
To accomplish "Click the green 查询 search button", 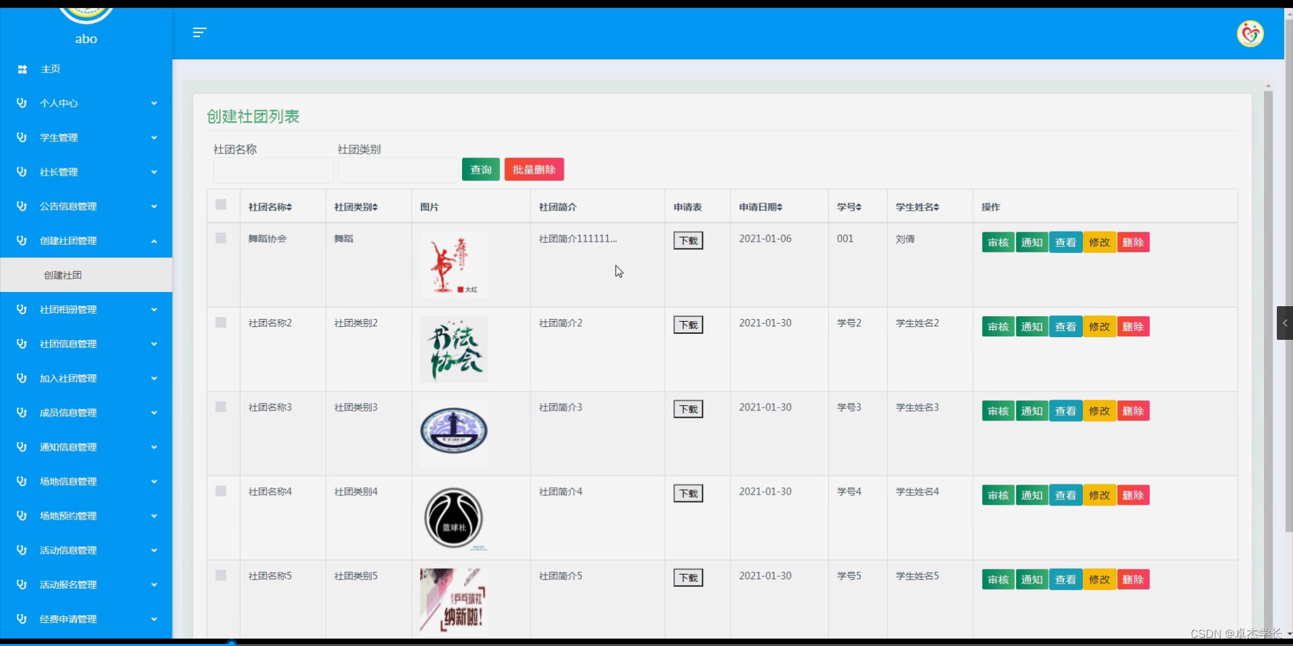I will [480, 169].
